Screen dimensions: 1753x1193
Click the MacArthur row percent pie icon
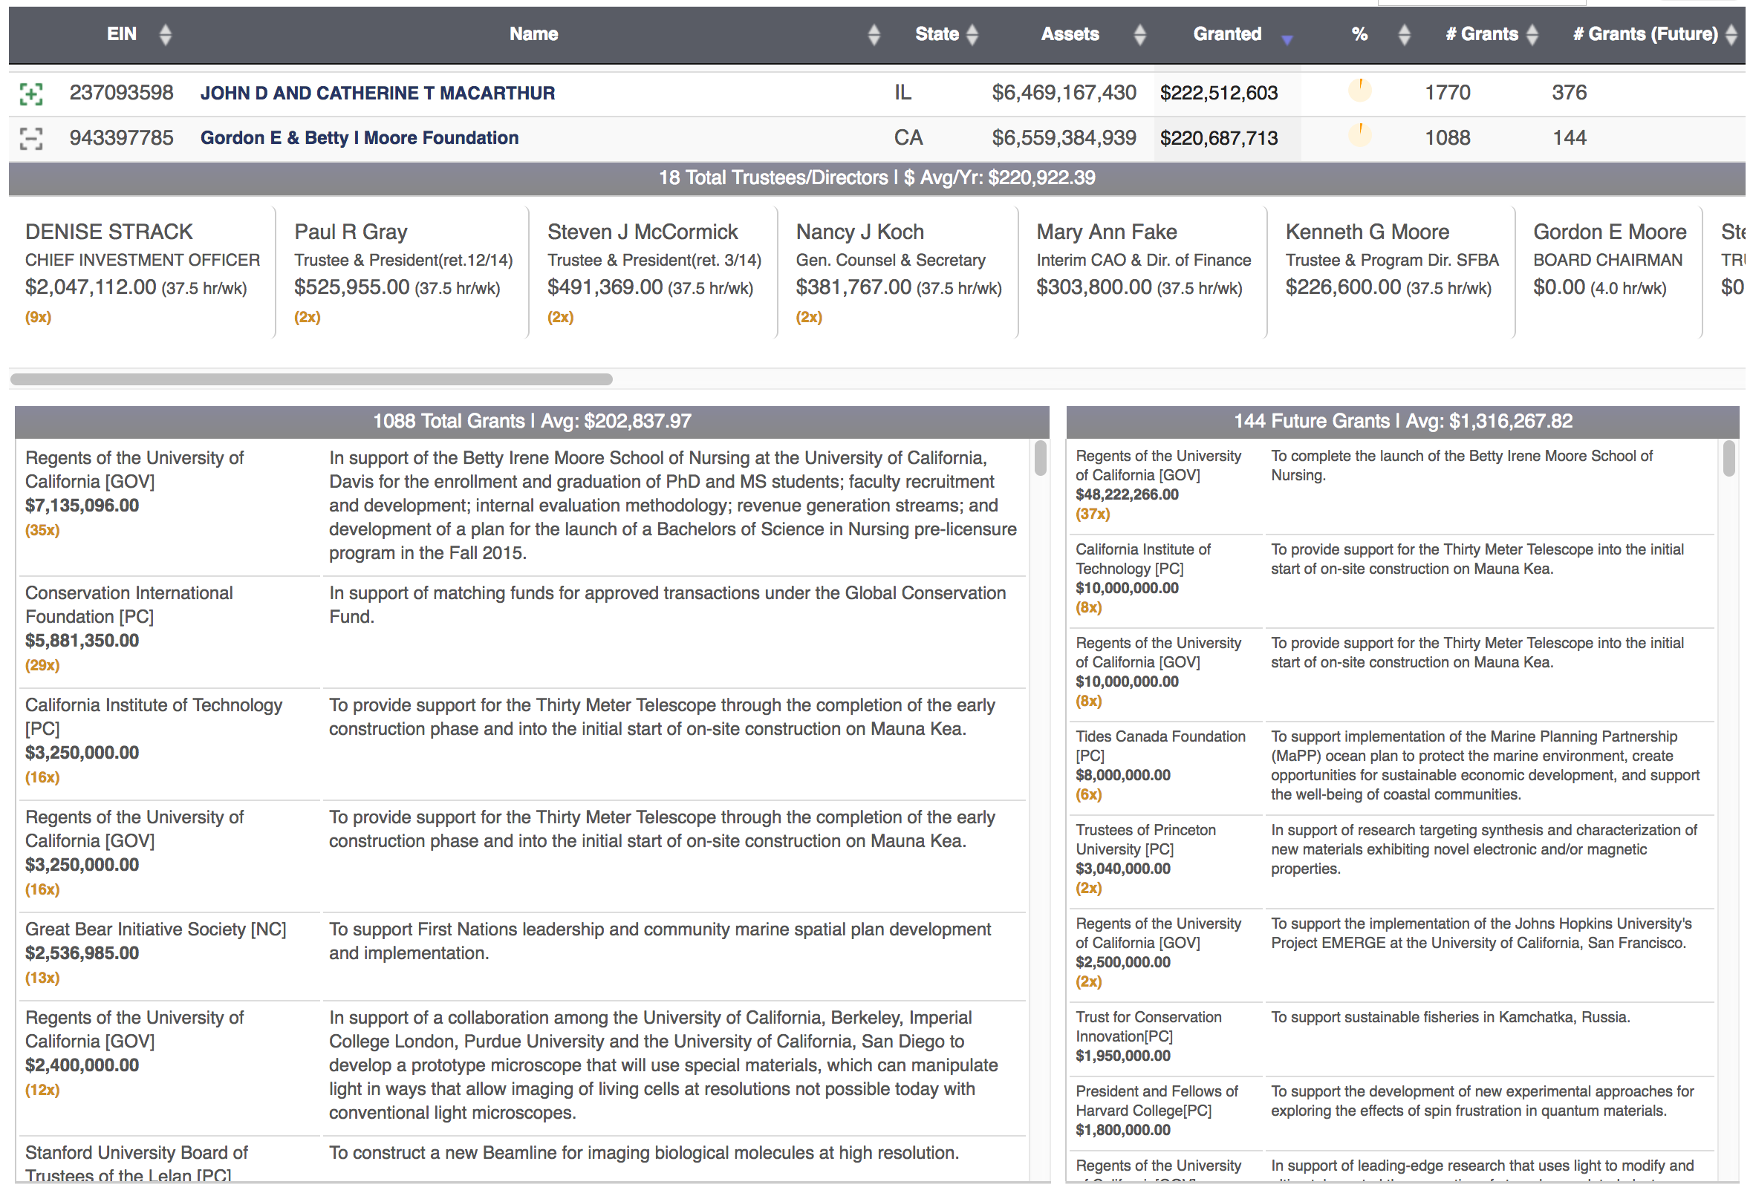(x=1359, y=91)
